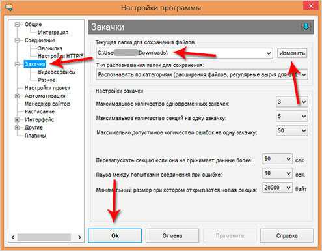The image size is (322, 251).
Task: Open folder recognition type dropdown
Action: point(304,74)
